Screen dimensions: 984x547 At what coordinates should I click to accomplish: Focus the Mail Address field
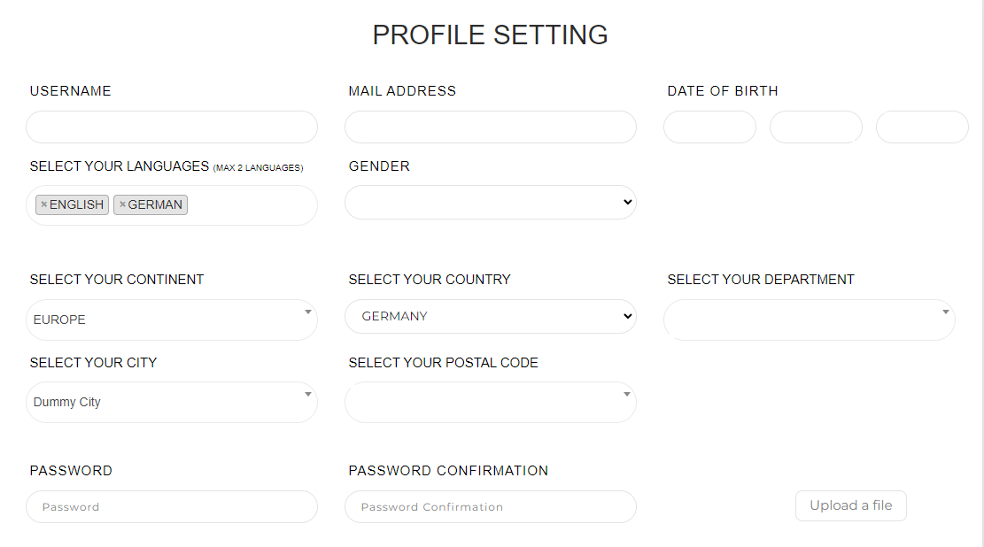coord(491,127)
